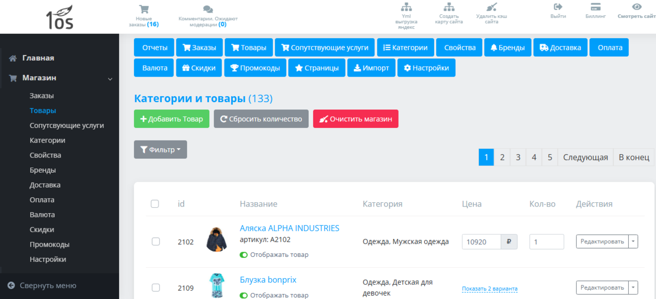656x299 pixels.
Task: Open the Фильтр dropdown
Action: coord(160,150)
